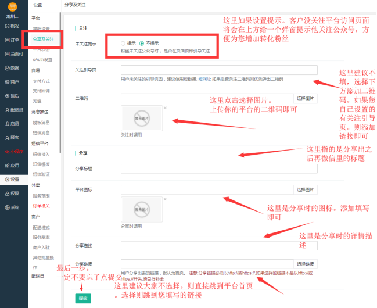The height and width of the screenshot is (308, 377).
Task: Click the orange shop logo avatar
Action: [x=13, y=6]
